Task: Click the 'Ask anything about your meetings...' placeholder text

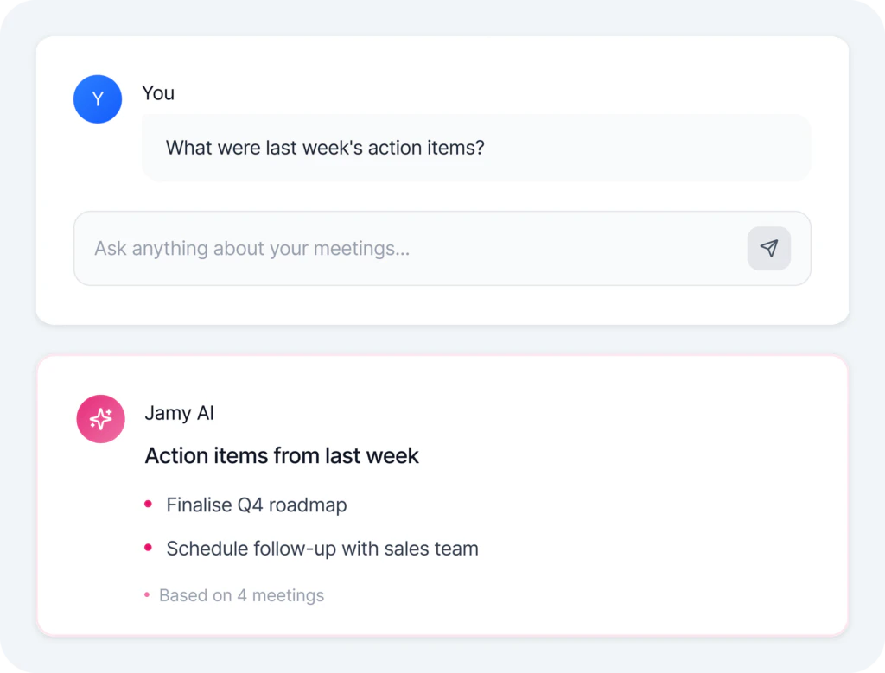Action: [x=251, y=248]
